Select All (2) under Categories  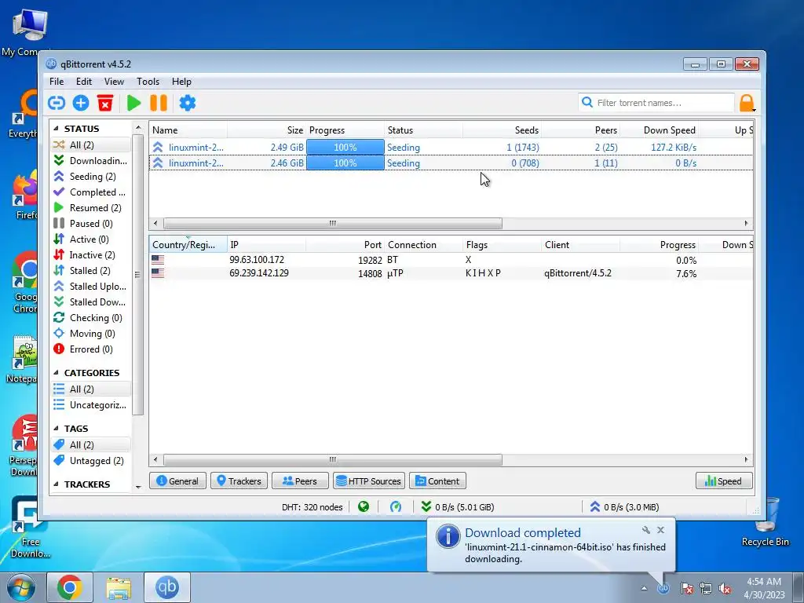click(91, 389)
